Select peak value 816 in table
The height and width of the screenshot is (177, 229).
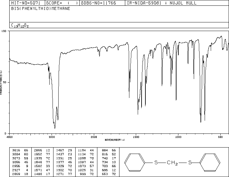tap(105, 154)
